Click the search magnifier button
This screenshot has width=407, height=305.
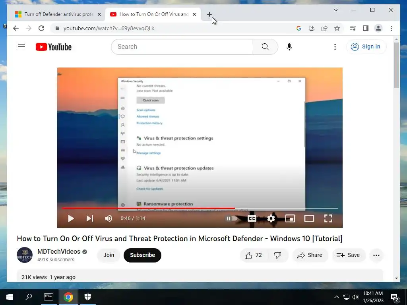[x=265, y=47]
